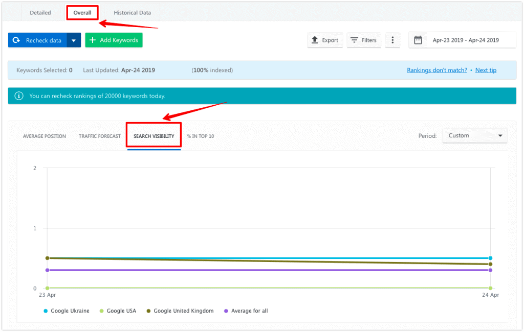Click the green Google USA color dot
Screen dimensions: 524x332
tap(102, 311)
